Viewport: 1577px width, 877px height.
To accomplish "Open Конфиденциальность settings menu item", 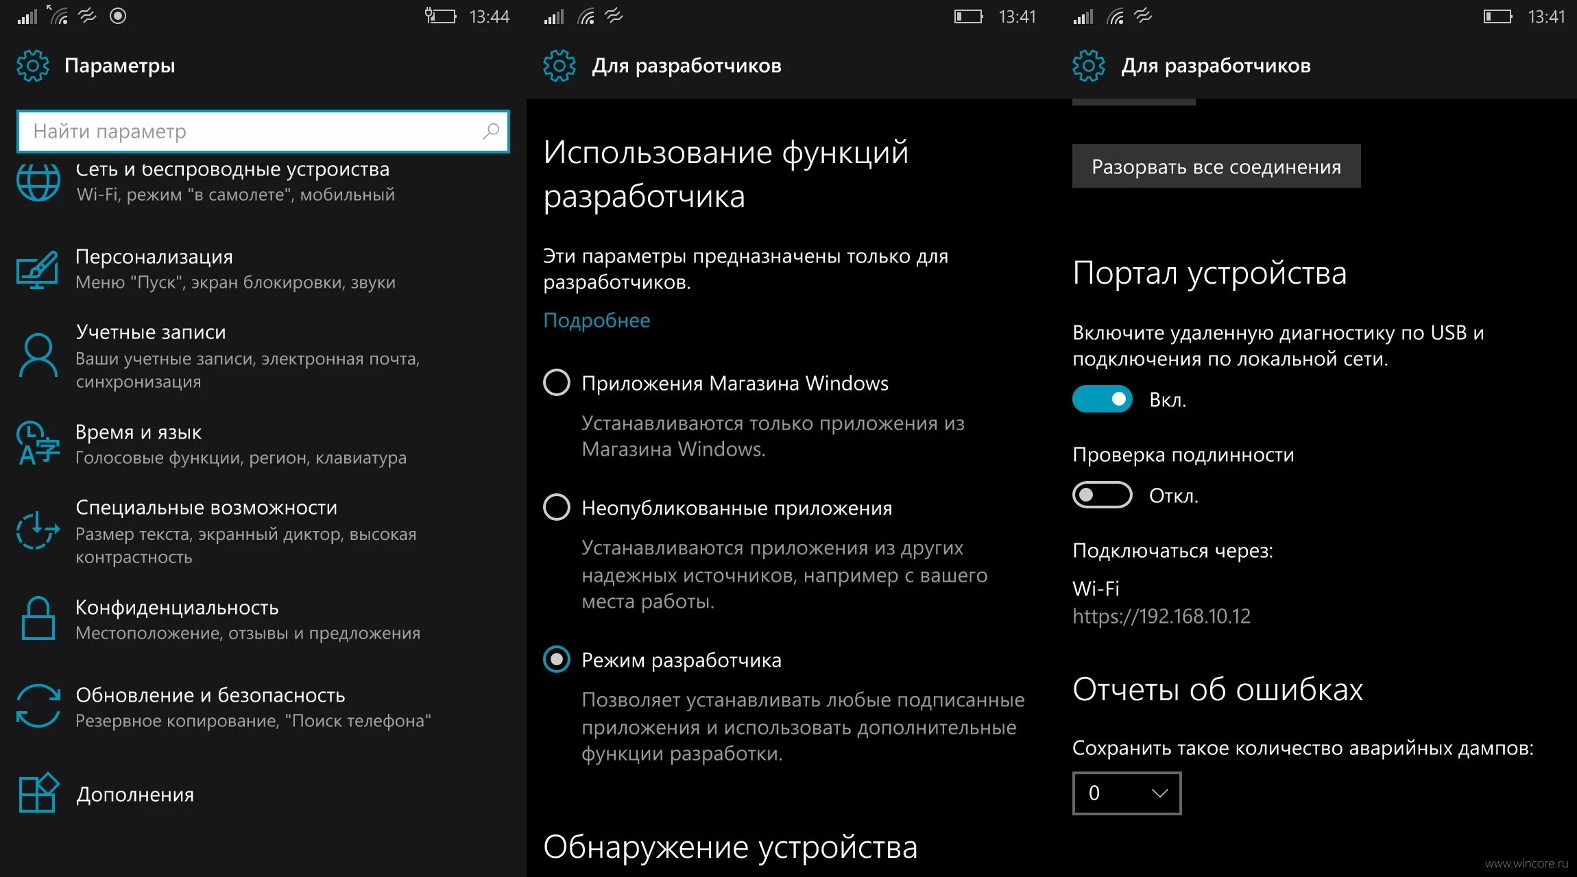I will click(263, 619).
